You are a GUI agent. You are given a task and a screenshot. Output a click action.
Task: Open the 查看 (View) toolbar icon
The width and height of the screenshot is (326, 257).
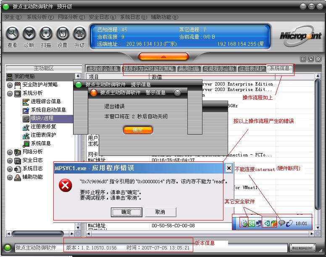pyautogui.click(x=12, y=34)
